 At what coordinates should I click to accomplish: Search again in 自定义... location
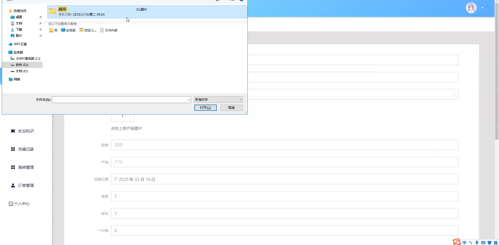click(88, 30)
